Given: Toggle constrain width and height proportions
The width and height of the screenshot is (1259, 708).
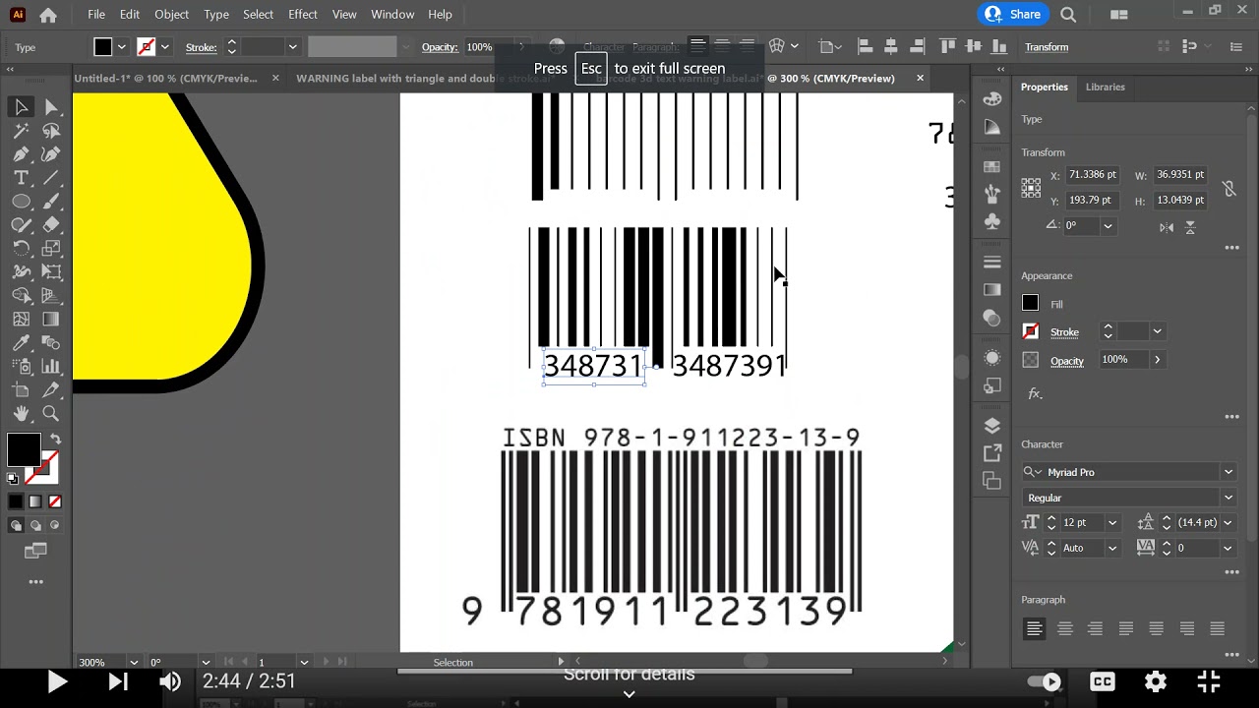Looking at the screenshot, I should coord(1229,188).
